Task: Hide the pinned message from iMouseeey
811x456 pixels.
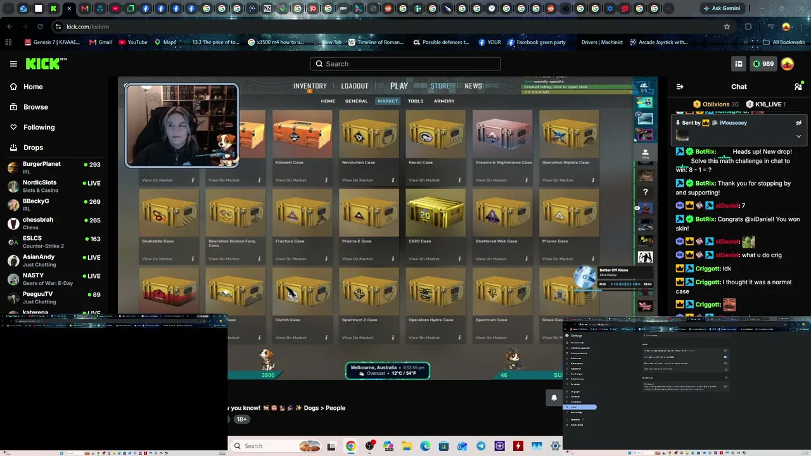Action: click(x=798, y=123)
